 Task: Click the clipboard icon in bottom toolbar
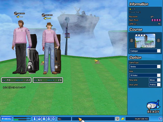click(49, 119)
